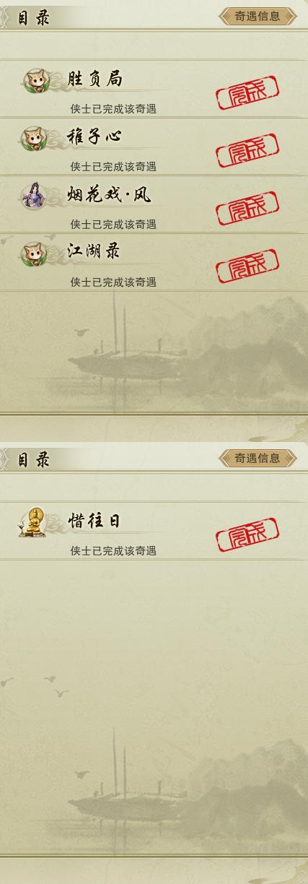The image size is (308, 884).
Task: Open the 奇遇信息 button above 惜往日
Action: pos(258,458)
